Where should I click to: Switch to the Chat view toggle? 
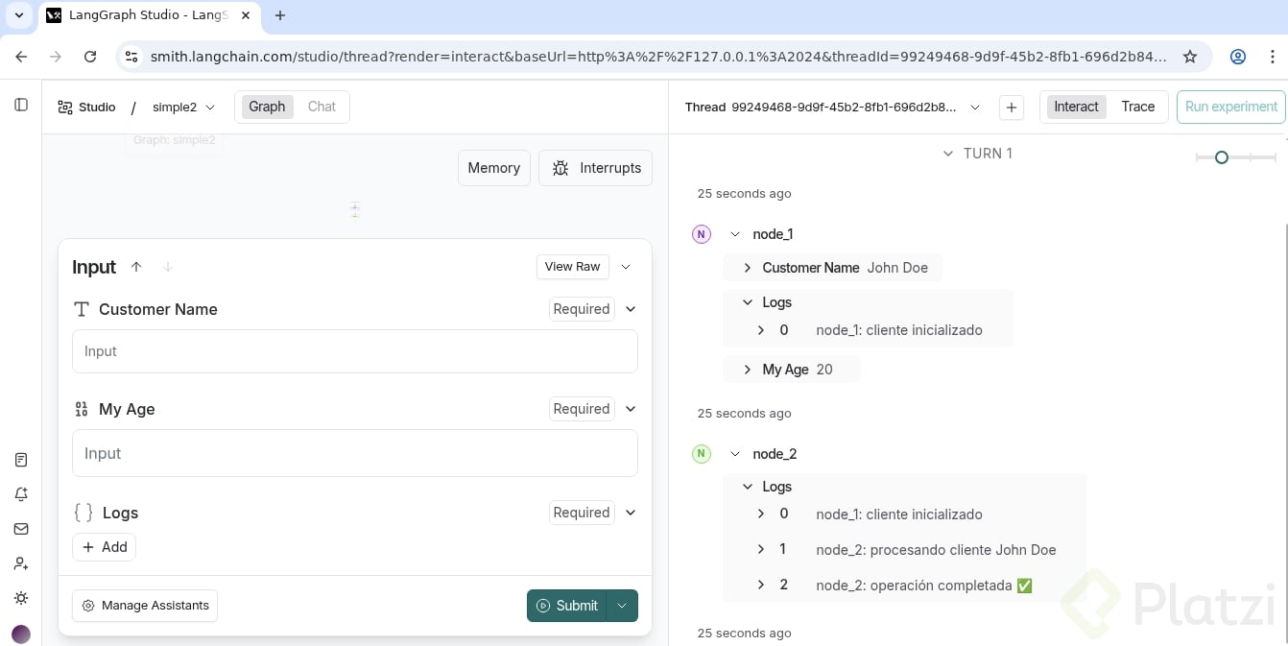coord(322,107)
